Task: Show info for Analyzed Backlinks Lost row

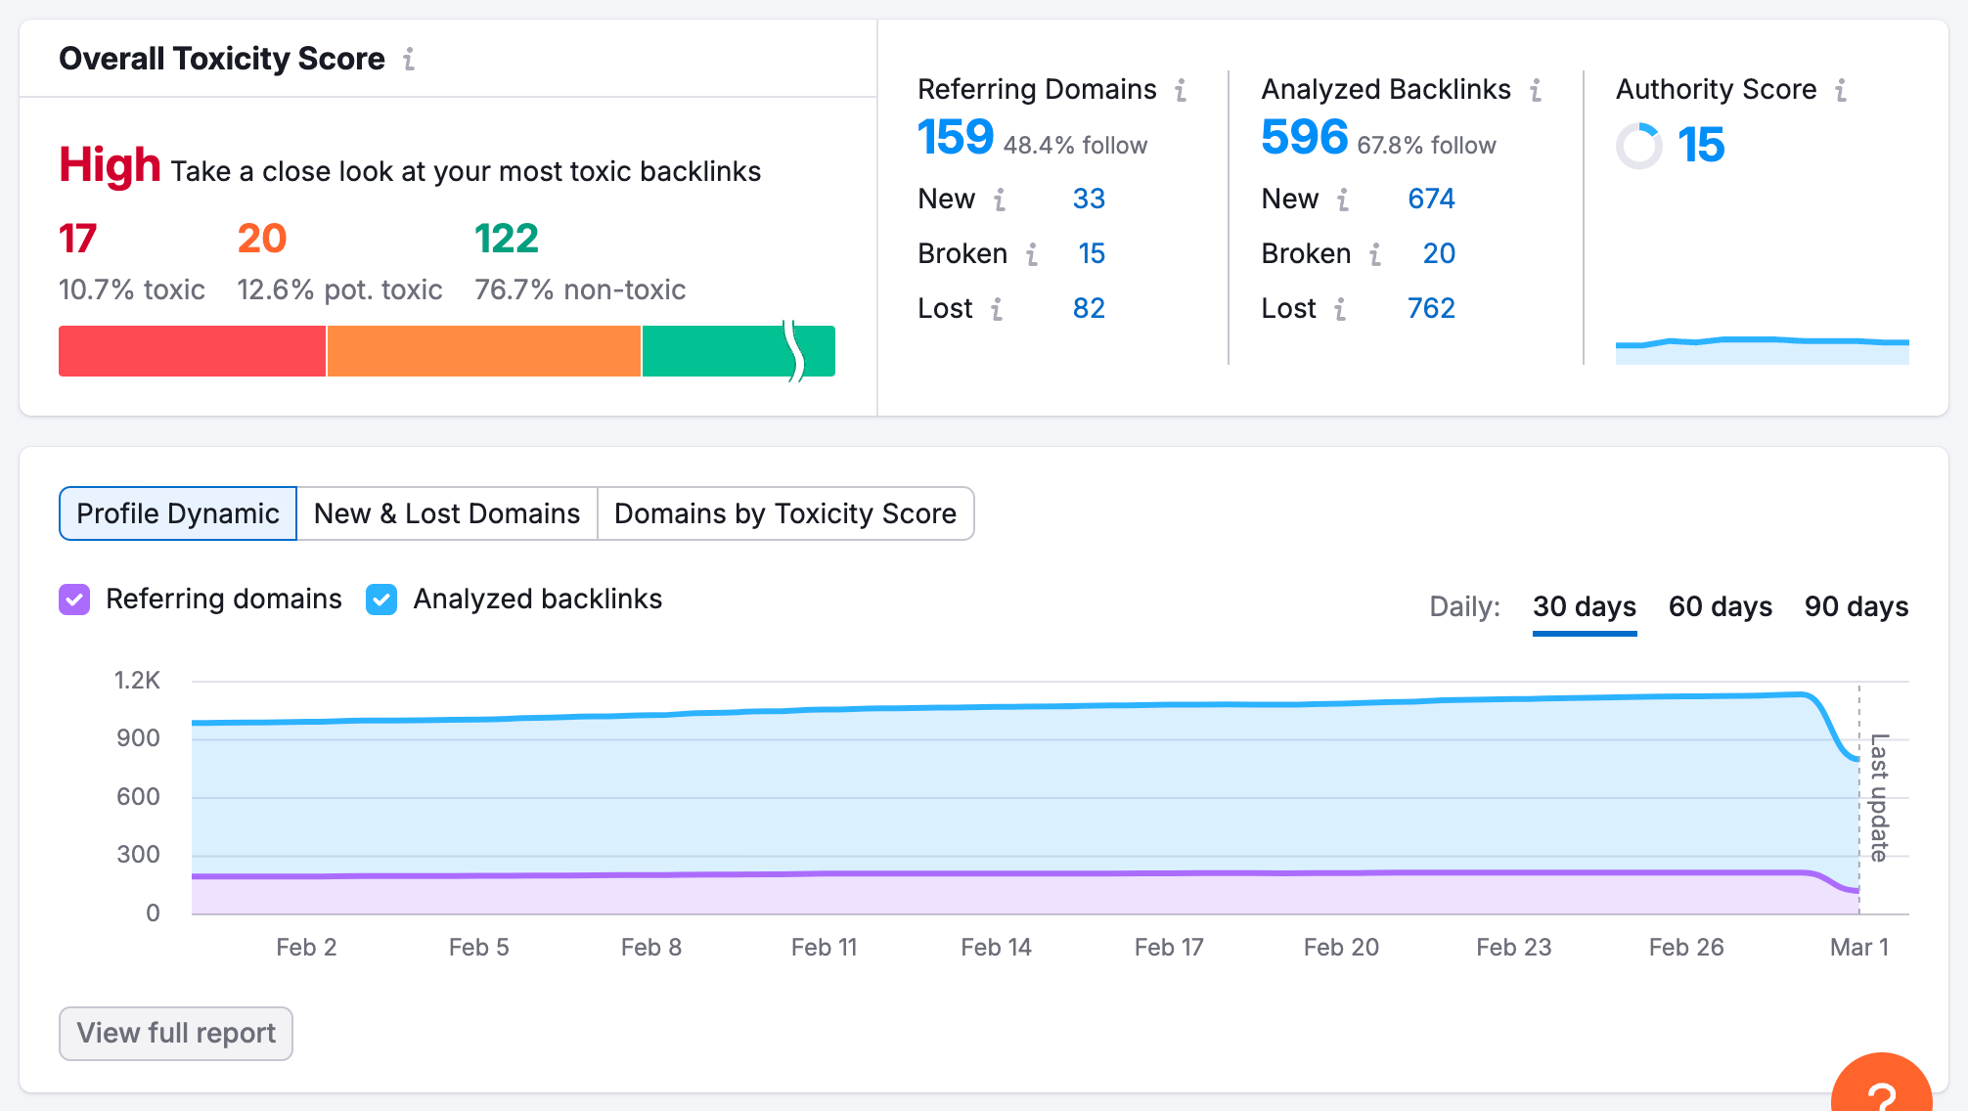Action: point(1340,309)
